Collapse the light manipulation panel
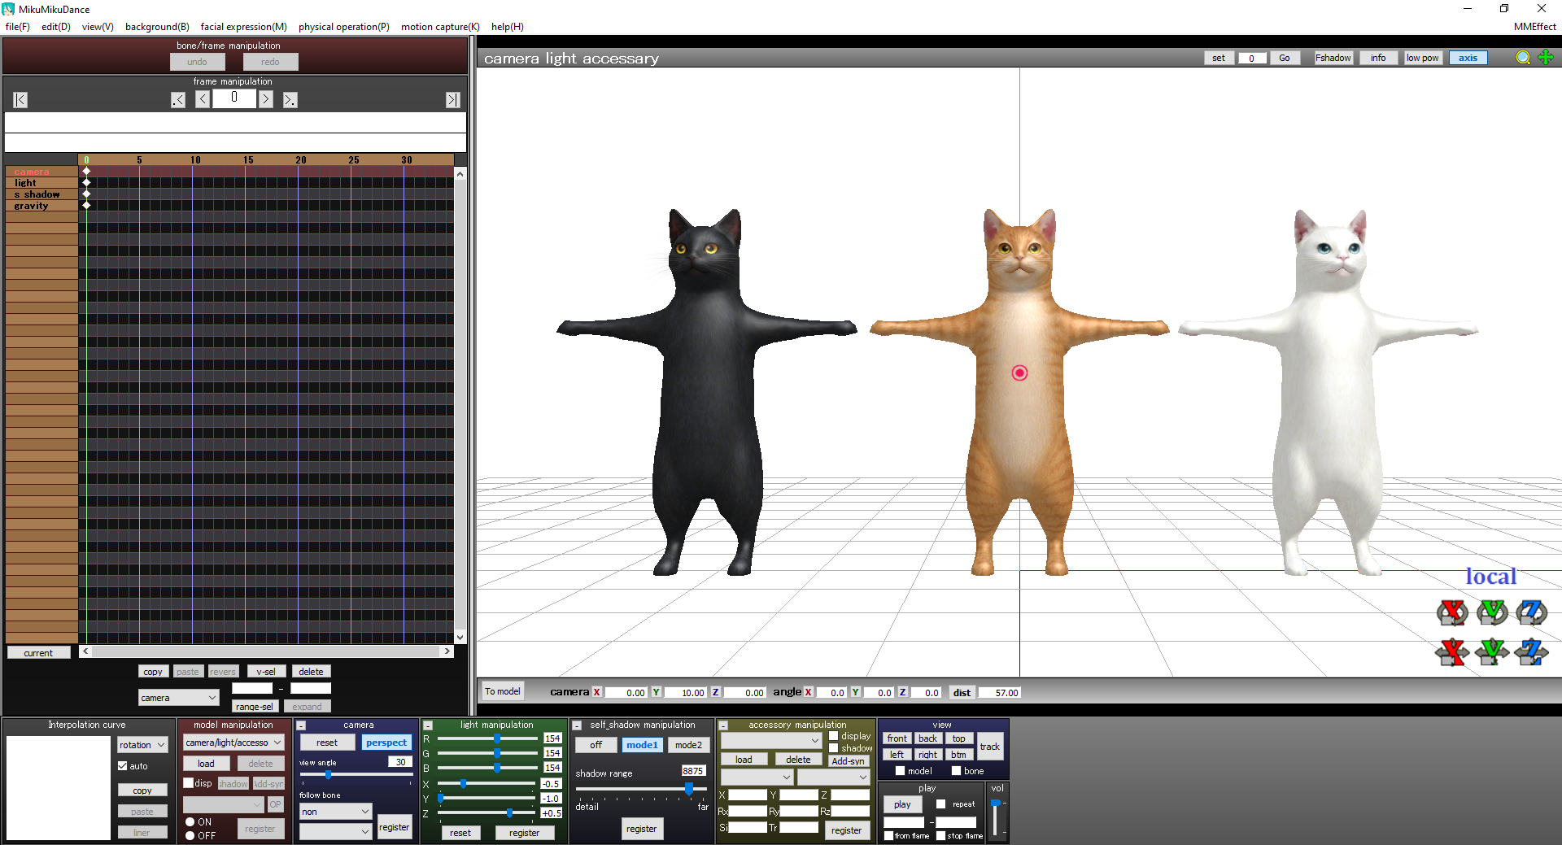The width and height of the screenshot is (1562, 845). point(428,725)
